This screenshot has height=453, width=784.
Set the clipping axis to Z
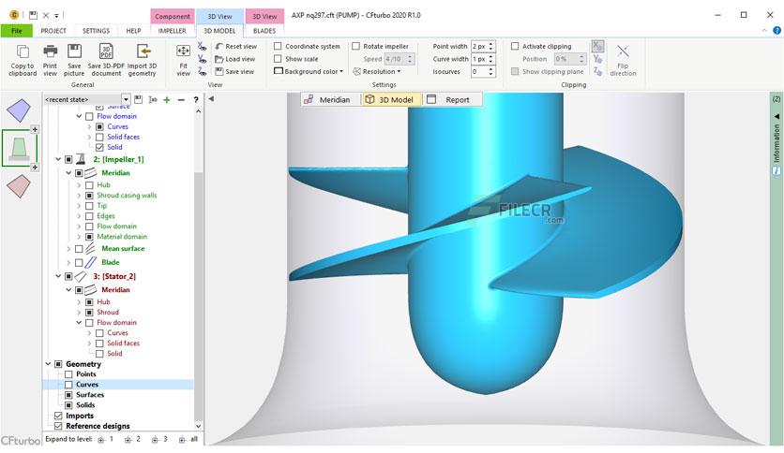(x=597, y=71)
